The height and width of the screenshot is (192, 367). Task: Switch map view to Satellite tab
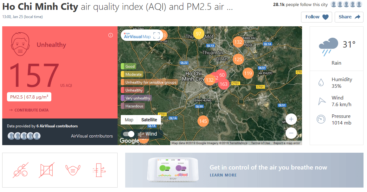[149, 120]
